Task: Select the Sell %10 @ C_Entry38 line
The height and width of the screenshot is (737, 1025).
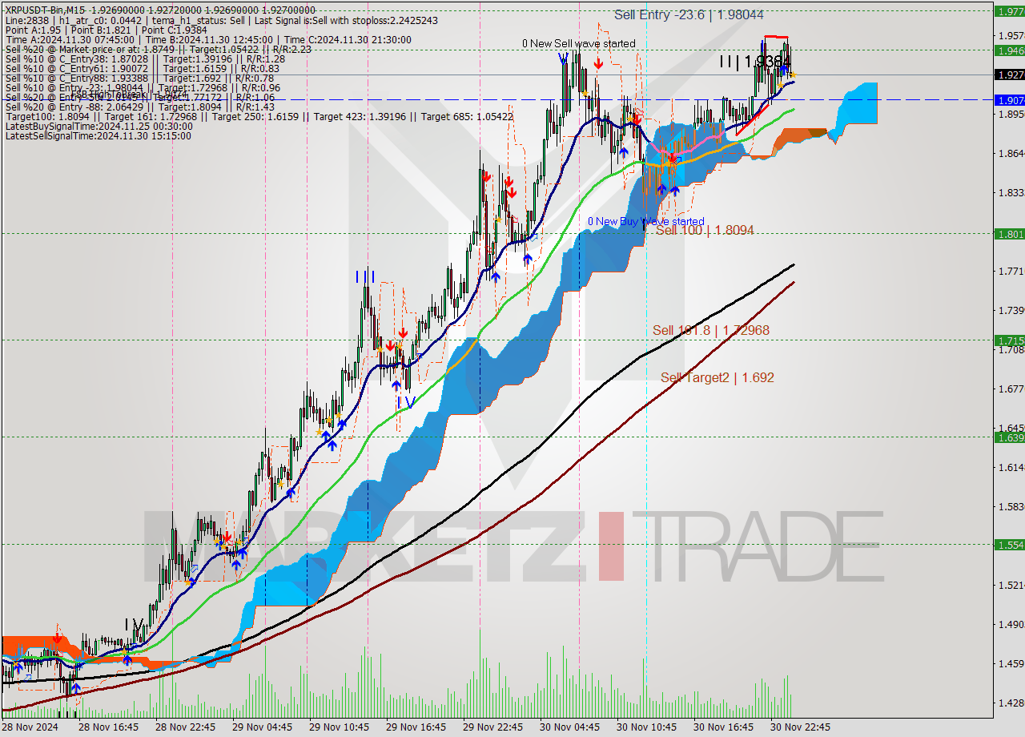Action: (x=145, y=58)
